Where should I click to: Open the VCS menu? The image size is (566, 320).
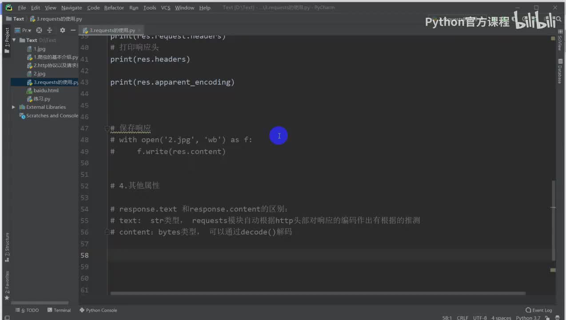[x=165, y=8]
